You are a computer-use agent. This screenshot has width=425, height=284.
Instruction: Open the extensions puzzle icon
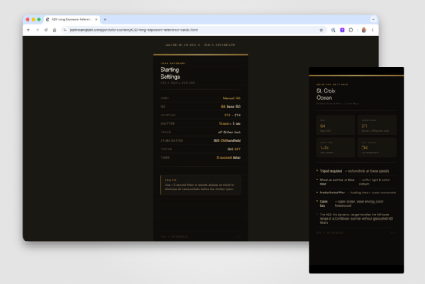(x=351, y=30)
